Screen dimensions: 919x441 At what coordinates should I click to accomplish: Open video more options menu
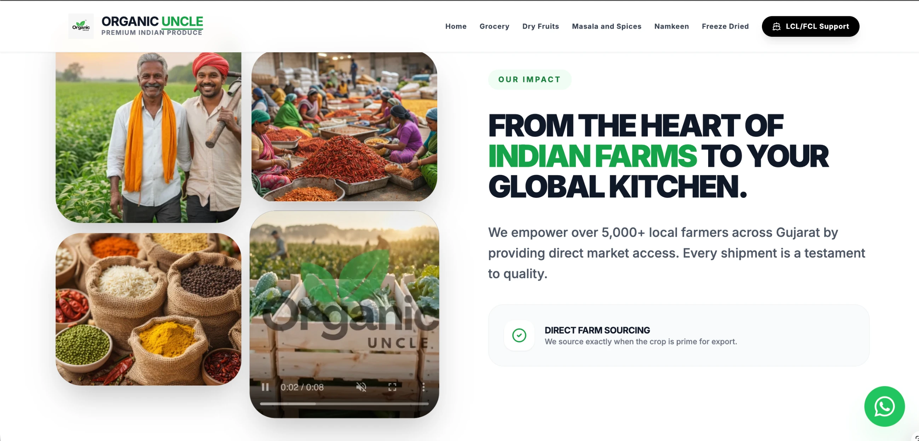(x=423, y=387)
